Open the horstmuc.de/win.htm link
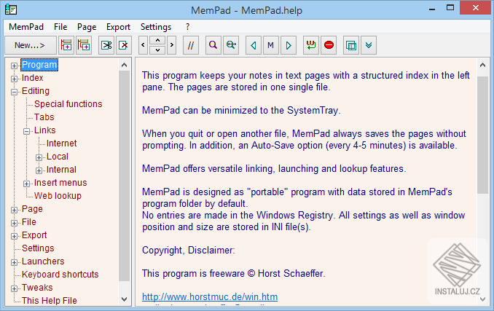 click(210, 297)
